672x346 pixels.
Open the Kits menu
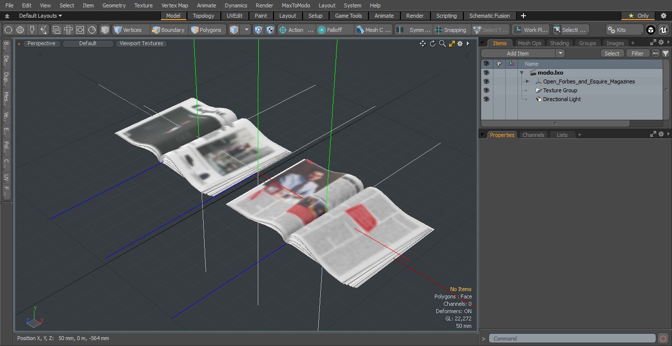[x=624, y=30]
